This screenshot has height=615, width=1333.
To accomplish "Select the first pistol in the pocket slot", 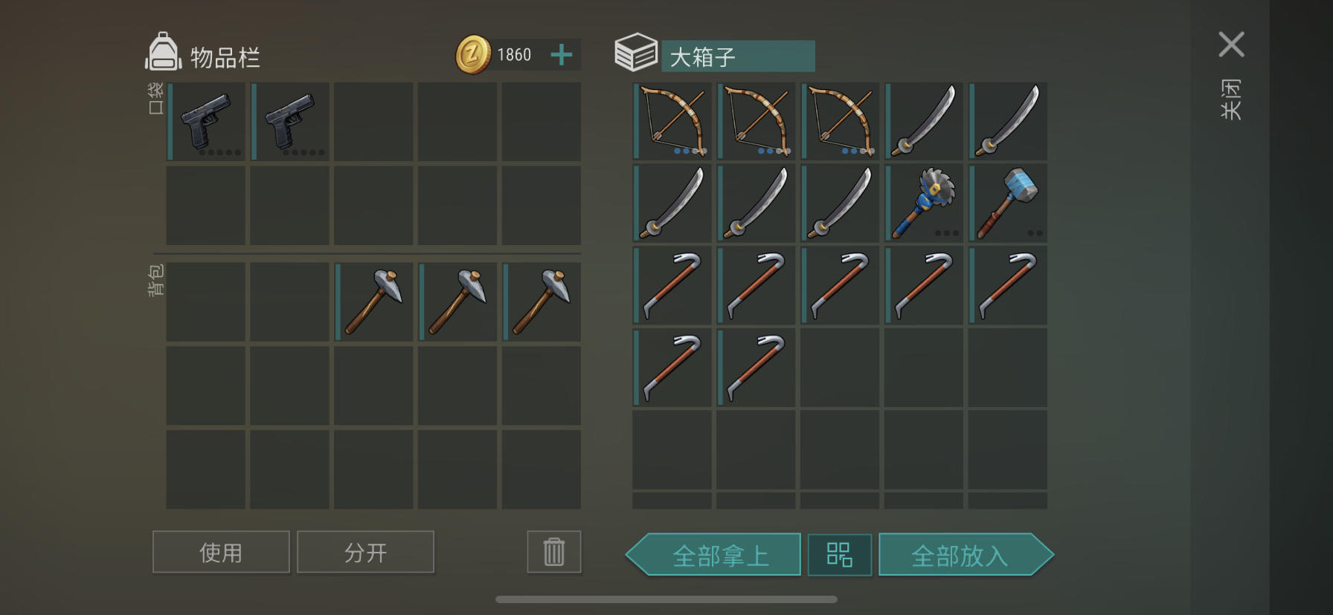I will click(206, 122).
